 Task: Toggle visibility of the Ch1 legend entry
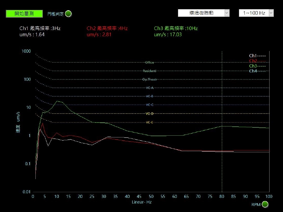[x=253, y=55]
